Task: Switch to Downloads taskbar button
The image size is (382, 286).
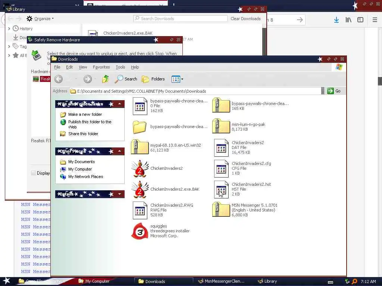Action: click(163, 281)
